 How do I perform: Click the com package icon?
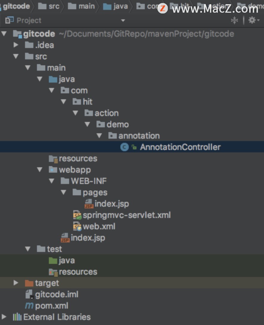click(65, 90)
